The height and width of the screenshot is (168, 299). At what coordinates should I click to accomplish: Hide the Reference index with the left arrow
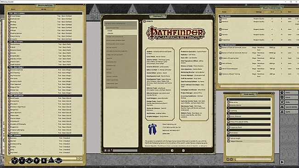(141, 22)
